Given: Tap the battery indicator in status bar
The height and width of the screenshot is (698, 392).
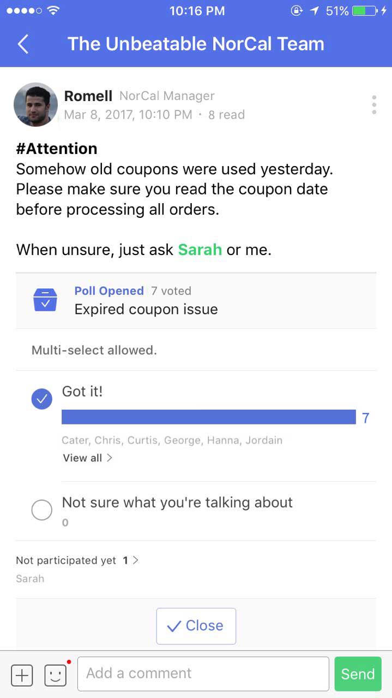Looking at the screenshot, I should click(x=365, y=11).
